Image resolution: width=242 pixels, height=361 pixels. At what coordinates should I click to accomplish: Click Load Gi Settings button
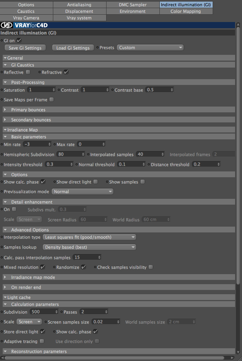click(x=73, y=48)
